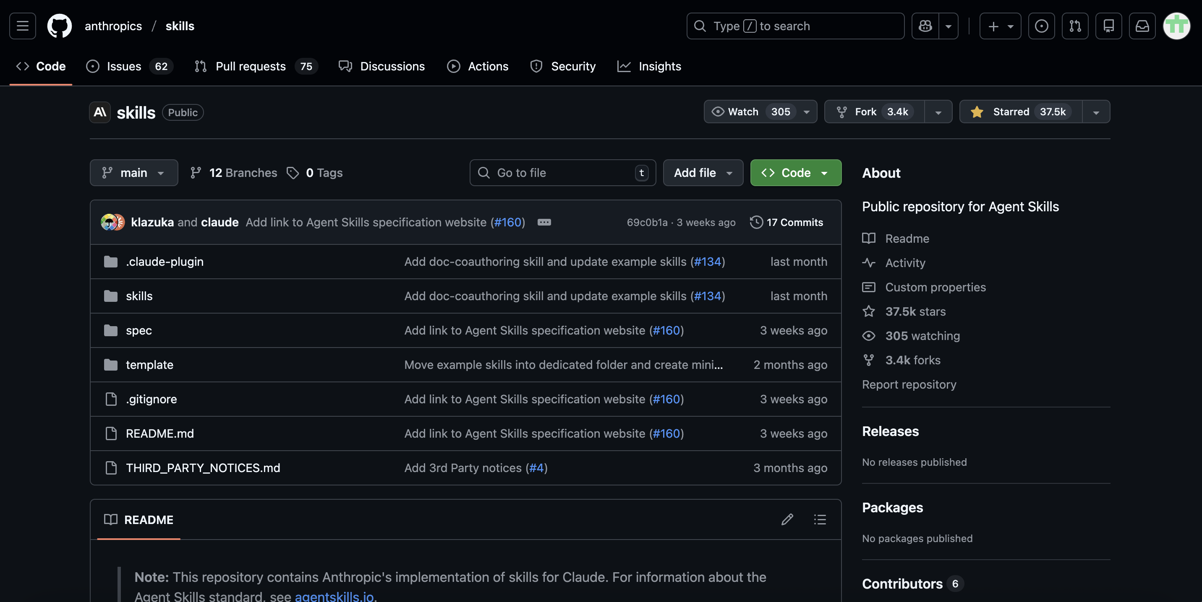This screenshot has height=602, width=1202.
Task: View the 12 Branches list
Action: 234,173
